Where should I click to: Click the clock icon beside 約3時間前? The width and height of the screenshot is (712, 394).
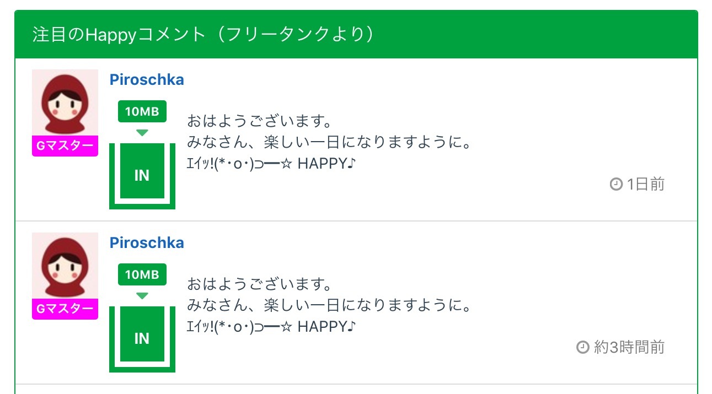(582, 347)
